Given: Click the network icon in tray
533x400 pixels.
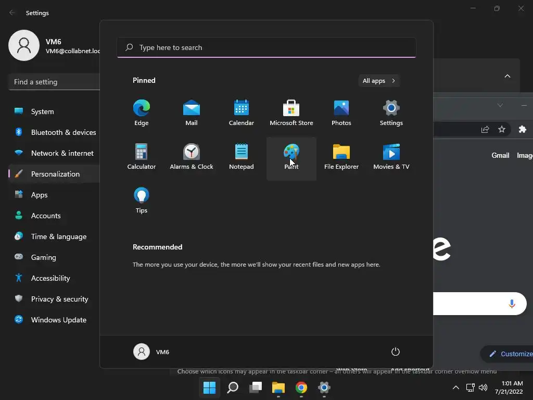Looking at the screenshot, I should click(471, 387).
